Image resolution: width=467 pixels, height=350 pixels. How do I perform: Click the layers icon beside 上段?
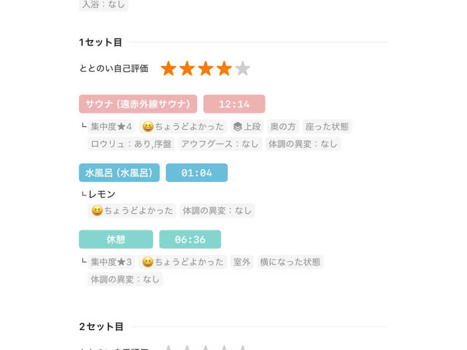pos(238,127)
